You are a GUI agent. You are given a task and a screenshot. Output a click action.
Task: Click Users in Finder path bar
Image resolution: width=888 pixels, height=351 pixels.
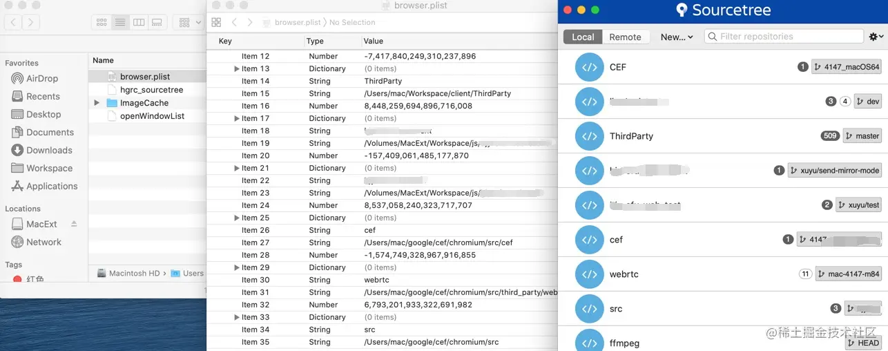(x=187, y=273)
